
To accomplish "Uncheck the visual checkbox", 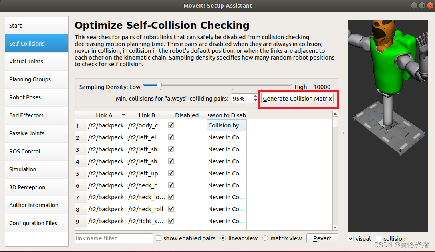I will pyautogui.click(x=351, y=238).
